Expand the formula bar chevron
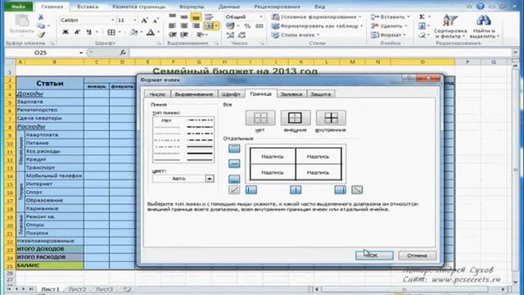This screenshot has height=295, width=524. (515, 52)
